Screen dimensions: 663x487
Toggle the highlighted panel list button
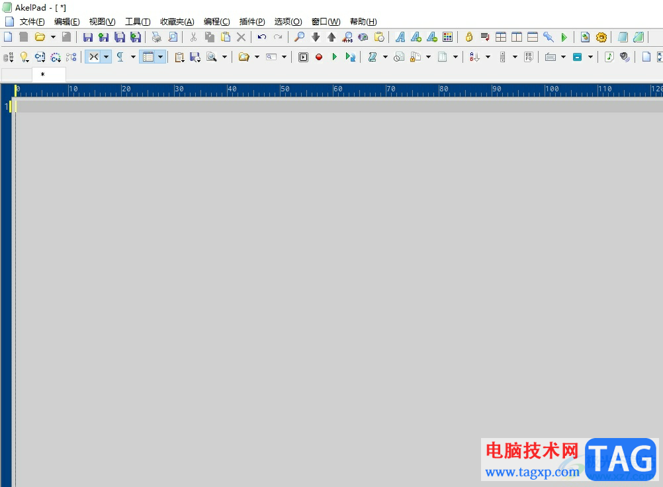pos(148,57)
